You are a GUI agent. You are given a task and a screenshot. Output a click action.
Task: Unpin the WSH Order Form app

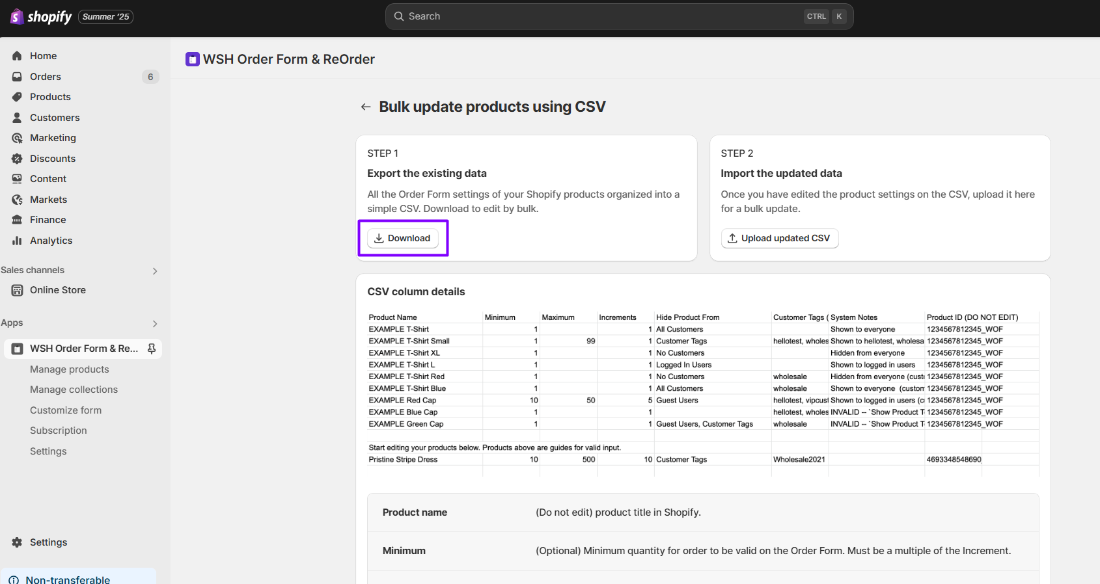click(x=152, y=349)
